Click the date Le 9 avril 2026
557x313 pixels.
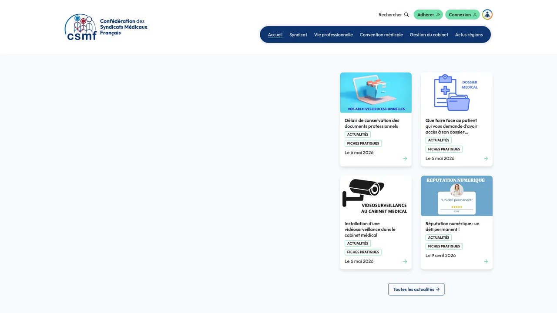click(441, 256)
